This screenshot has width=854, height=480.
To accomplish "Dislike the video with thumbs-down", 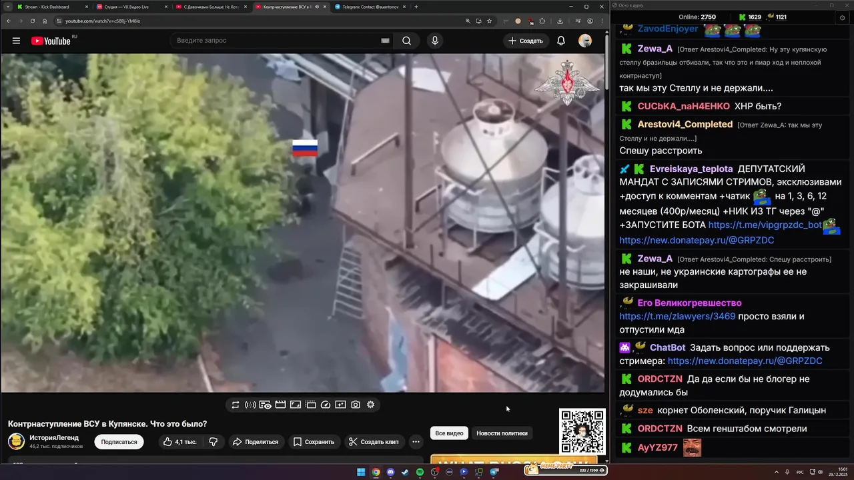I will pos(213,442).
